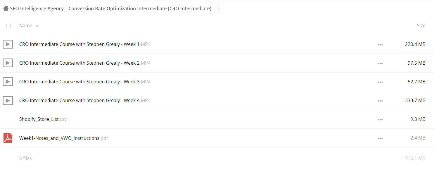Screen dimensions: 434x177
Task: Open Week1-Notes_and_VWO_Instructions.pdf
Action: coord(63,138)
